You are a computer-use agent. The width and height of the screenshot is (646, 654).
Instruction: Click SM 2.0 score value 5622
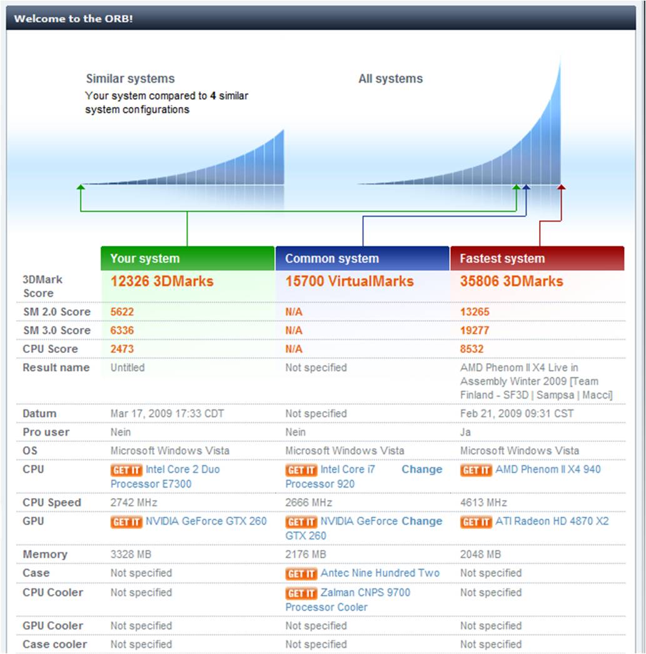(122, 312)
